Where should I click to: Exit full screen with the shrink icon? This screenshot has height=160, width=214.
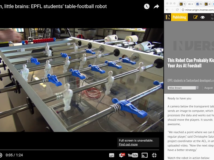coord(154,155)
